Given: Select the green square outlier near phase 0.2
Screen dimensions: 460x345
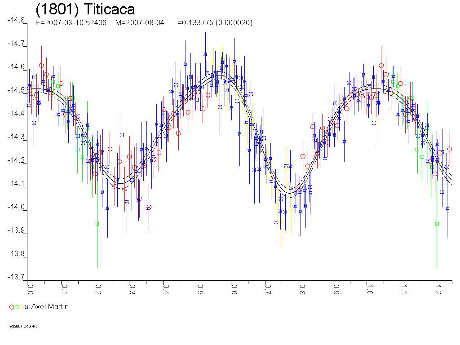Looking at the screenshot, I should (x=97, y=223).
